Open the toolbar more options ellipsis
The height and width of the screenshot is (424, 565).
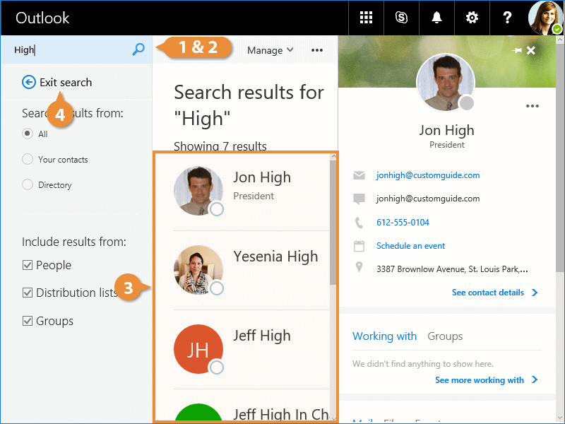[x=317, y=50]
